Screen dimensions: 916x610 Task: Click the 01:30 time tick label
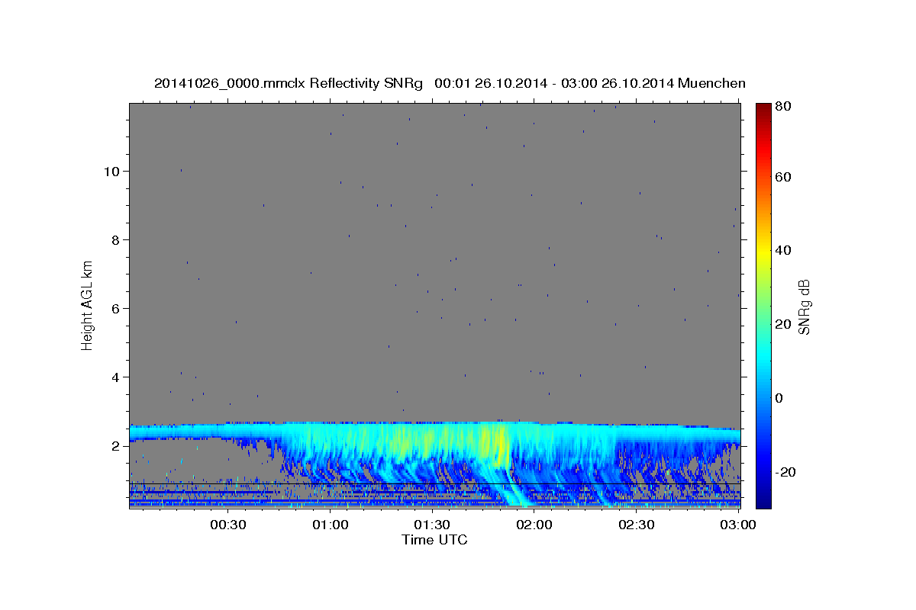coord(432,525)
